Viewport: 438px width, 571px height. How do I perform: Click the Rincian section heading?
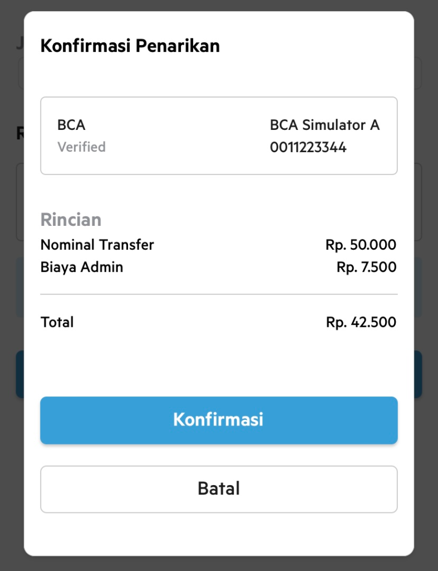[71, 220]
